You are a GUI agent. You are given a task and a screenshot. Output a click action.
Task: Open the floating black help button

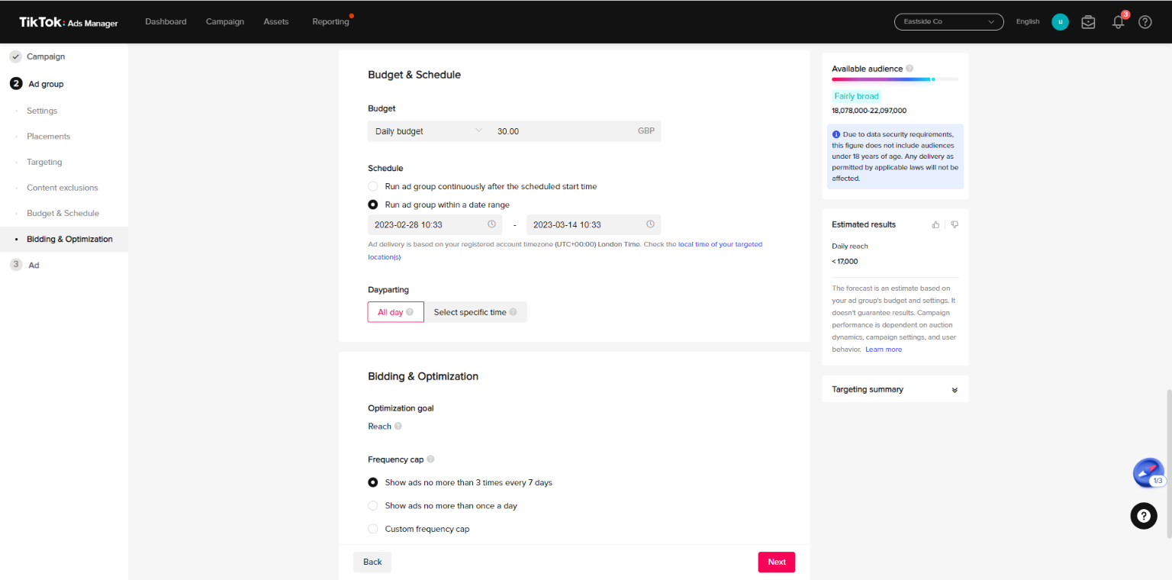pos(1143,516)
